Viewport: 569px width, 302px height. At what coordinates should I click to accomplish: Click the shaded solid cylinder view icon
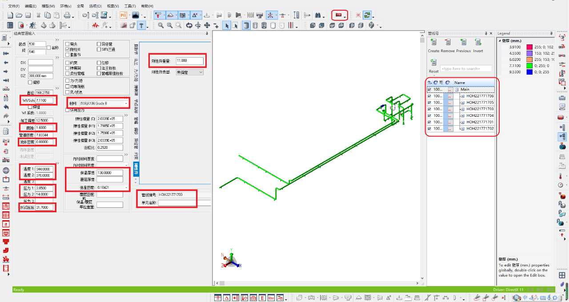(x=246, y=25)
